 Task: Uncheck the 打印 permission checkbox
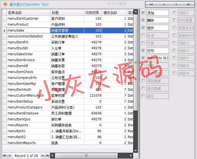[143, 50]
